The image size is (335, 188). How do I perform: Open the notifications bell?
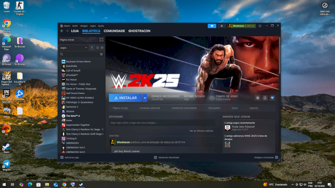(x=222, y=26)
